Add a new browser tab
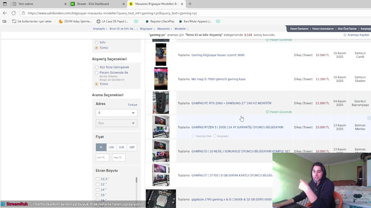This screenshot has width=371, height=208. [190, 4]
